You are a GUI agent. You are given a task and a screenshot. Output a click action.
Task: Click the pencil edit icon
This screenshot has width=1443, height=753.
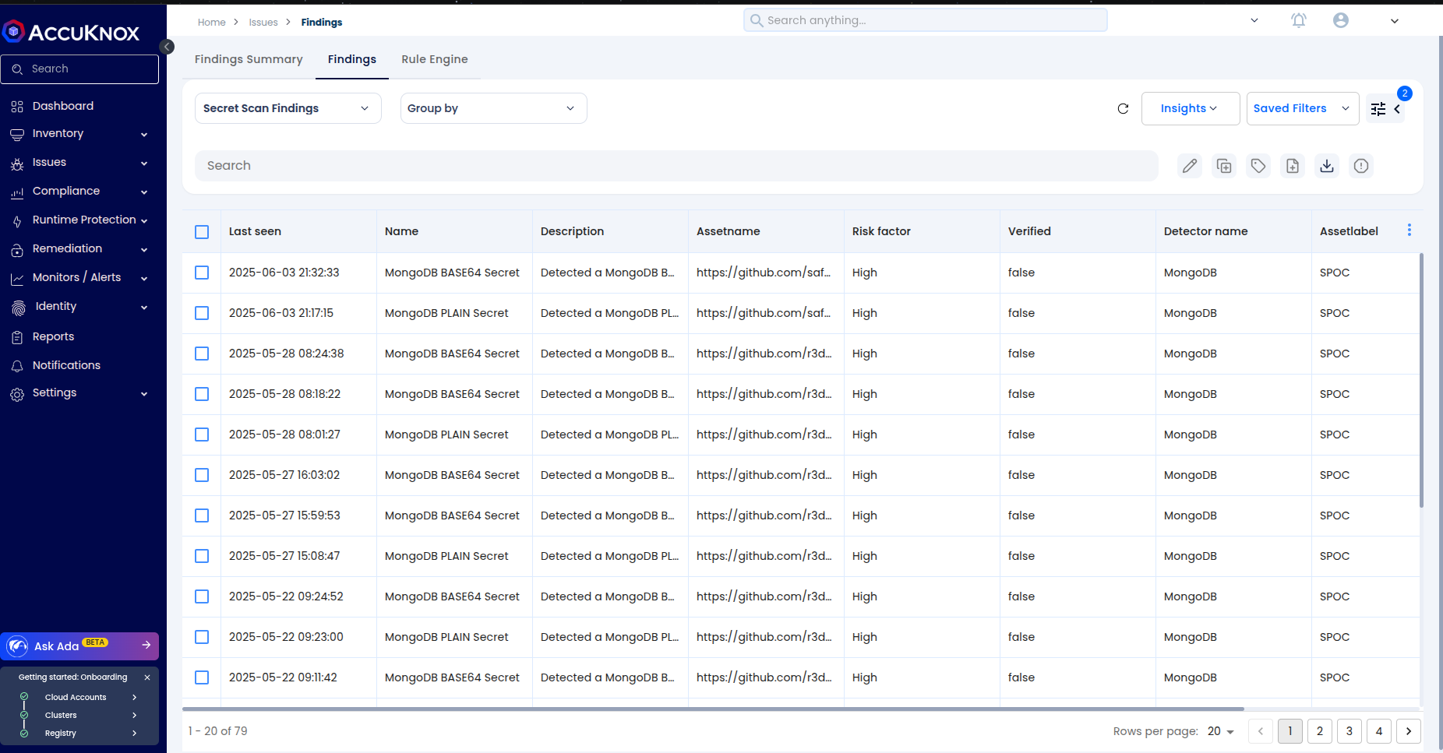tap(1190, 166)
